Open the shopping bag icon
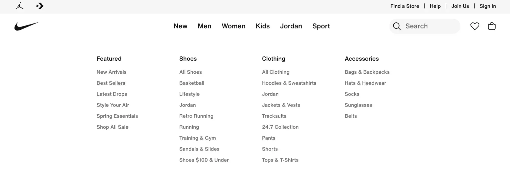Image resolution: width=510 pixels, height=178 pixels. (x=491, y=26)
